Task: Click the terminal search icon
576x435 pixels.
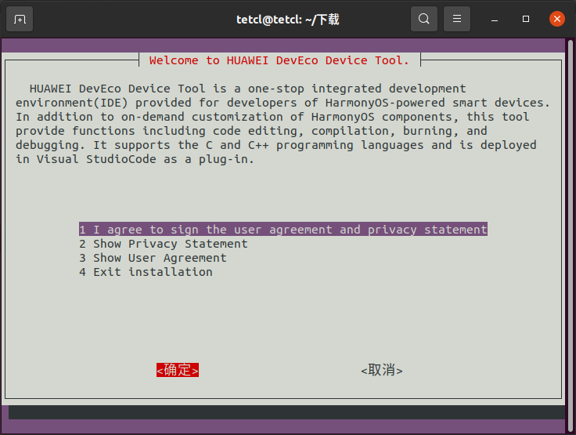Action: (423, 19)
